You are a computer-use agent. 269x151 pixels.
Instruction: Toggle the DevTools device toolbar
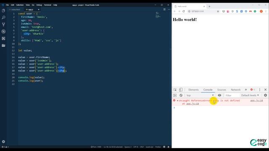pyautogui.click(x=181, y=90)
